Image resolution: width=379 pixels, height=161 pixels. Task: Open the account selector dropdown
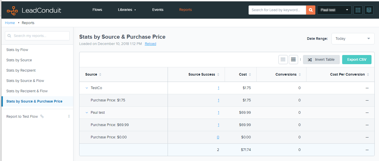tap(334, 10)
